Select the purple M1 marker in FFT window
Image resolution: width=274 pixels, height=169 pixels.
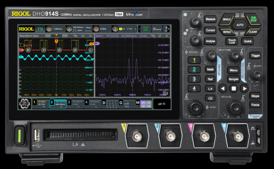click(97, 44)
